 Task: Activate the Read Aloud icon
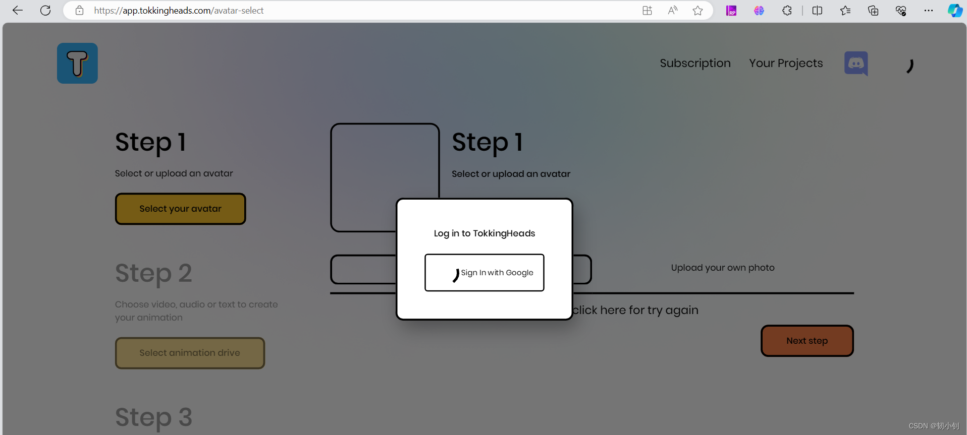tap(673, 11)
